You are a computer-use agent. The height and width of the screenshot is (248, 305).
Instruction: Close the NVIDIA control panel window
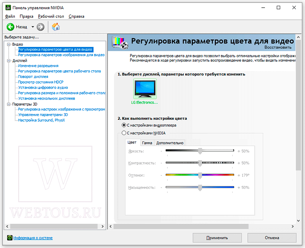(x=294, y=8)
